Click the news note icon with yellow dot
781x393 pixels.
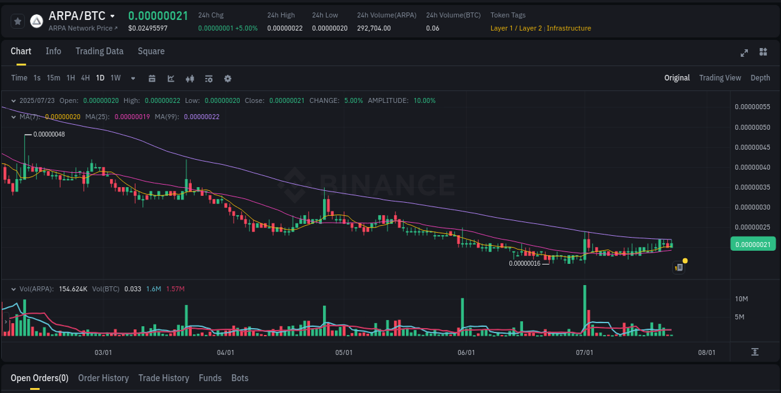click(679, 267)
